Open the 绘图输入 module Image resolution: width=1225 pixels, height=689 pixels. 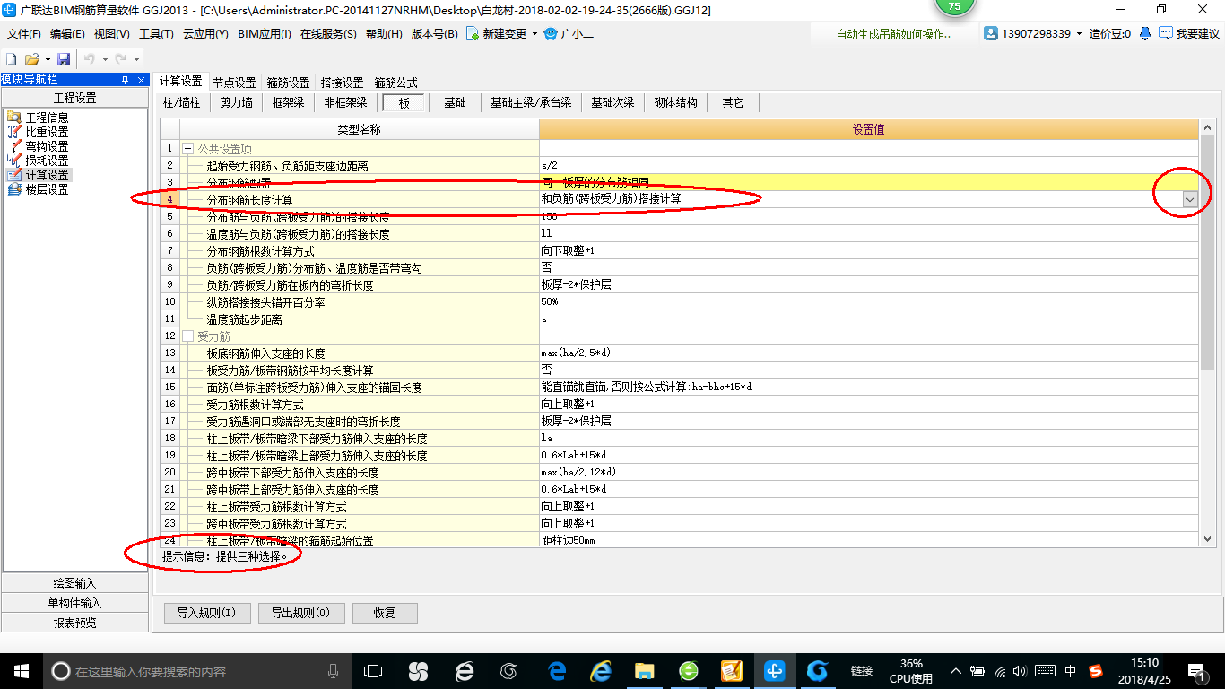click(74, 583)
